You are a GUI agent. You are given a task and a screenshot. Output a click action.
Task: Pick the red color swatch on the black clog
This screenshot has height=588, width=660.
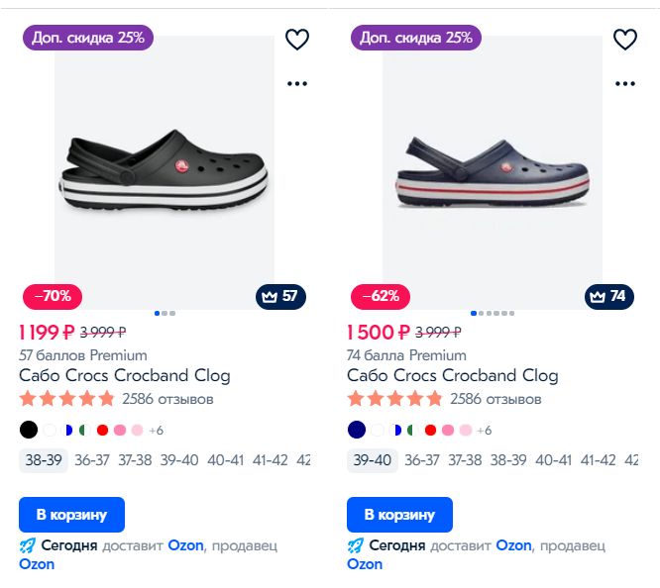click(x=101, y=431)
